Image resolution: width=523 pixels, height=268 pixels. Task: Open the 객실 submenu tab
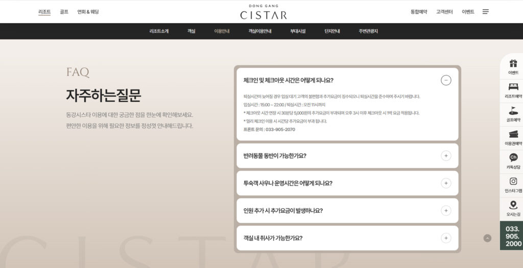(x=191, y=31)
